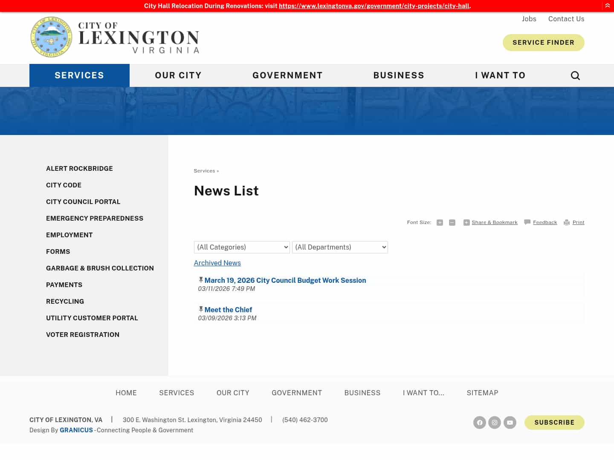
Task: Decrease the page font size
Action: click(452, 222)
